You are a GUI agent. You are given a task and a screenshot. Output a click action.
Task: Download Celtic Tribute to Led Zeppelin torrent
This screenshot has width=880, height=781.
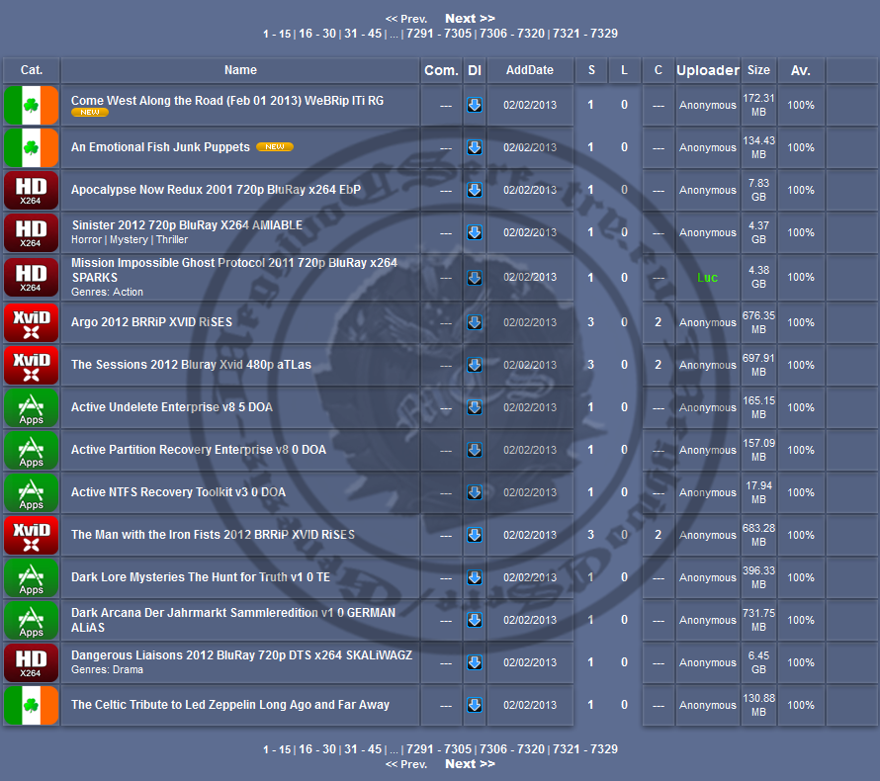475,705
